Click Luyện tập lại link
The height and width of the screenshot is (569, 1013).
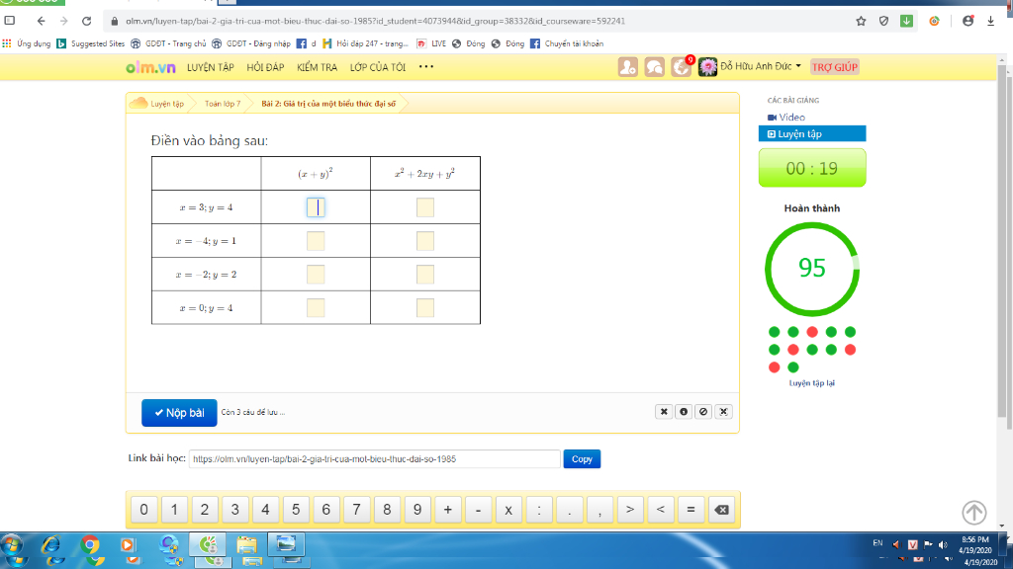812,383
